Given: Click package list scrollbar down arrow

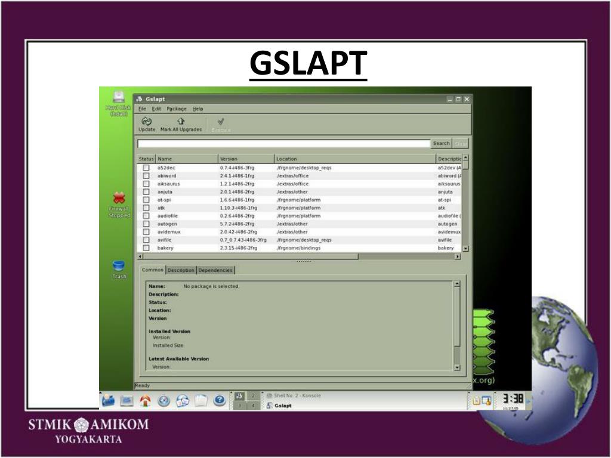Looking at the screenshot, I should pyautogui.click(x=465, y=249).
